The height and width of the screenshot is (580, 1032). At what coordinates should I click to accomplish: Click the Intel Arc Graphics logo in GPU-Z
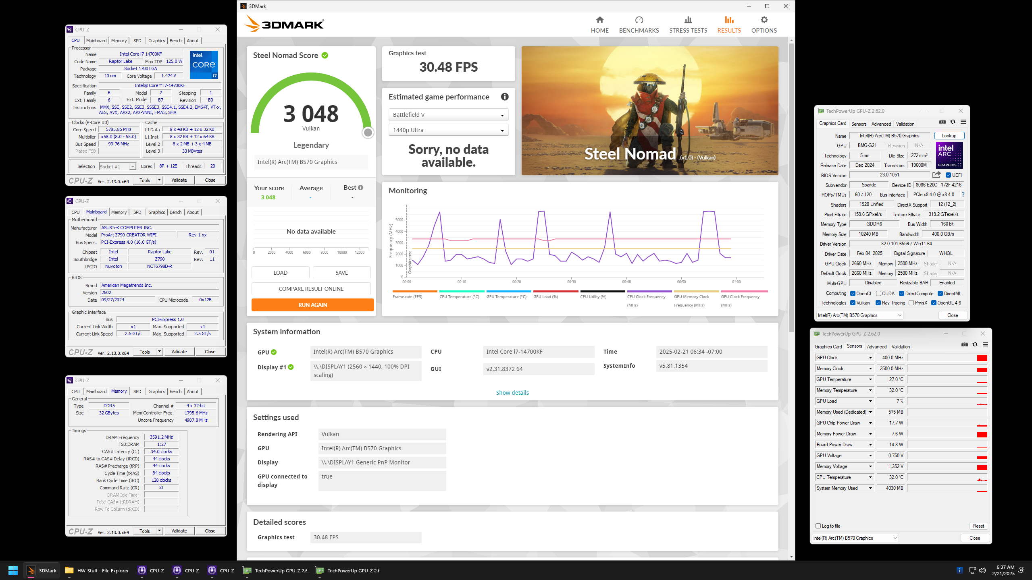(x=949, y=155)
